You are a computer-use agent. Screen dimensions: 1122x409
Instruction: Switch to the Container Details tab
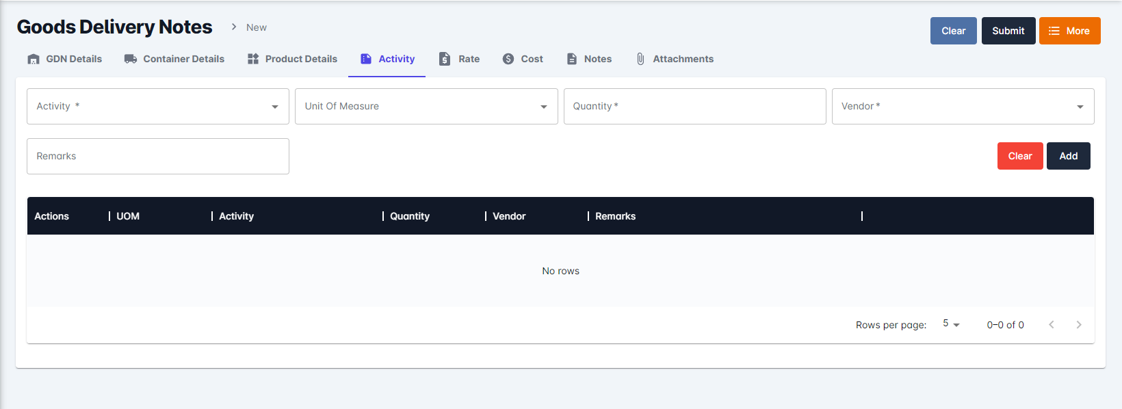tap(183, 59)
